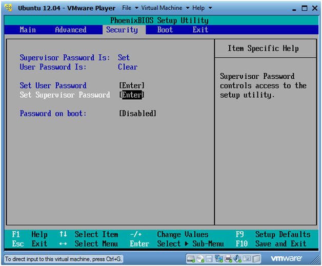This screenshot has width=322, height=266.
Task: Click the Select Item legend entry
Action: [89, 234]
